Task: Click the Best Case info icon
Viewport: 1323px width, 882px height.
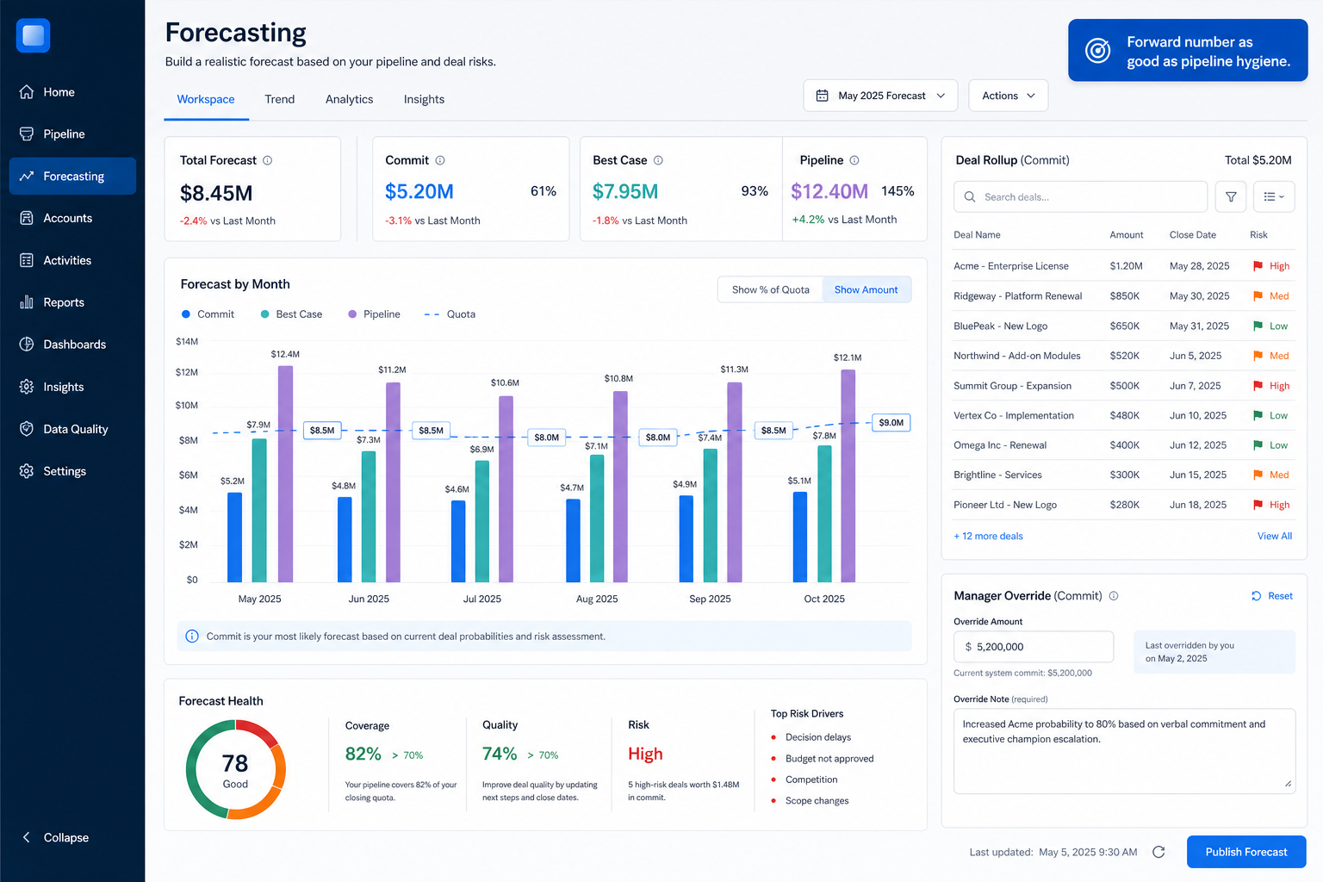Action: coord(658,160)
